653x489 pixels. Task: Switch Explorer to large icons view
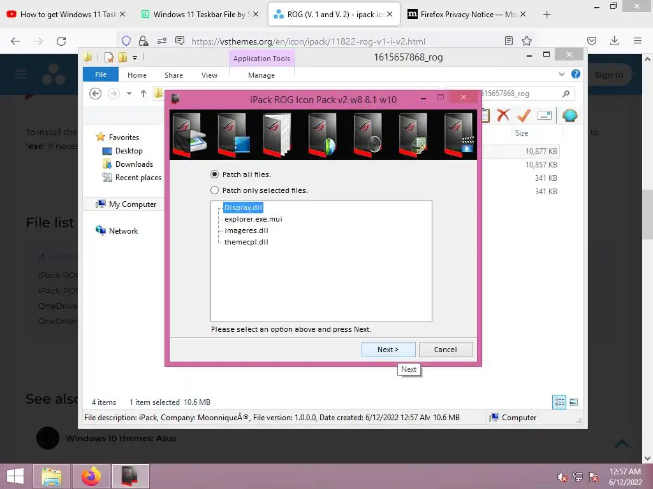(573, 402)
